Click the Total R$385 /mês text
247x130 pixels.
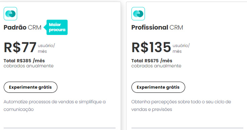coord(24,61)
